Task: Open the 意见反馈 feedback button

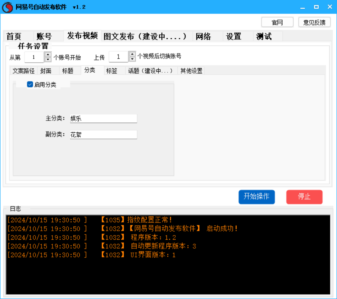Action: point(314,22)
